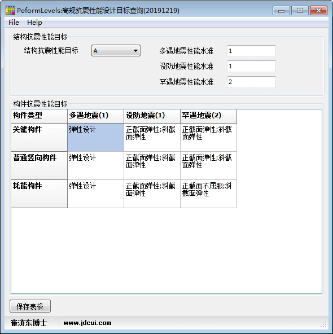Viewport: 333px width, 334px height.
Task: Open the Help menu
Action: tap(34, 23)
